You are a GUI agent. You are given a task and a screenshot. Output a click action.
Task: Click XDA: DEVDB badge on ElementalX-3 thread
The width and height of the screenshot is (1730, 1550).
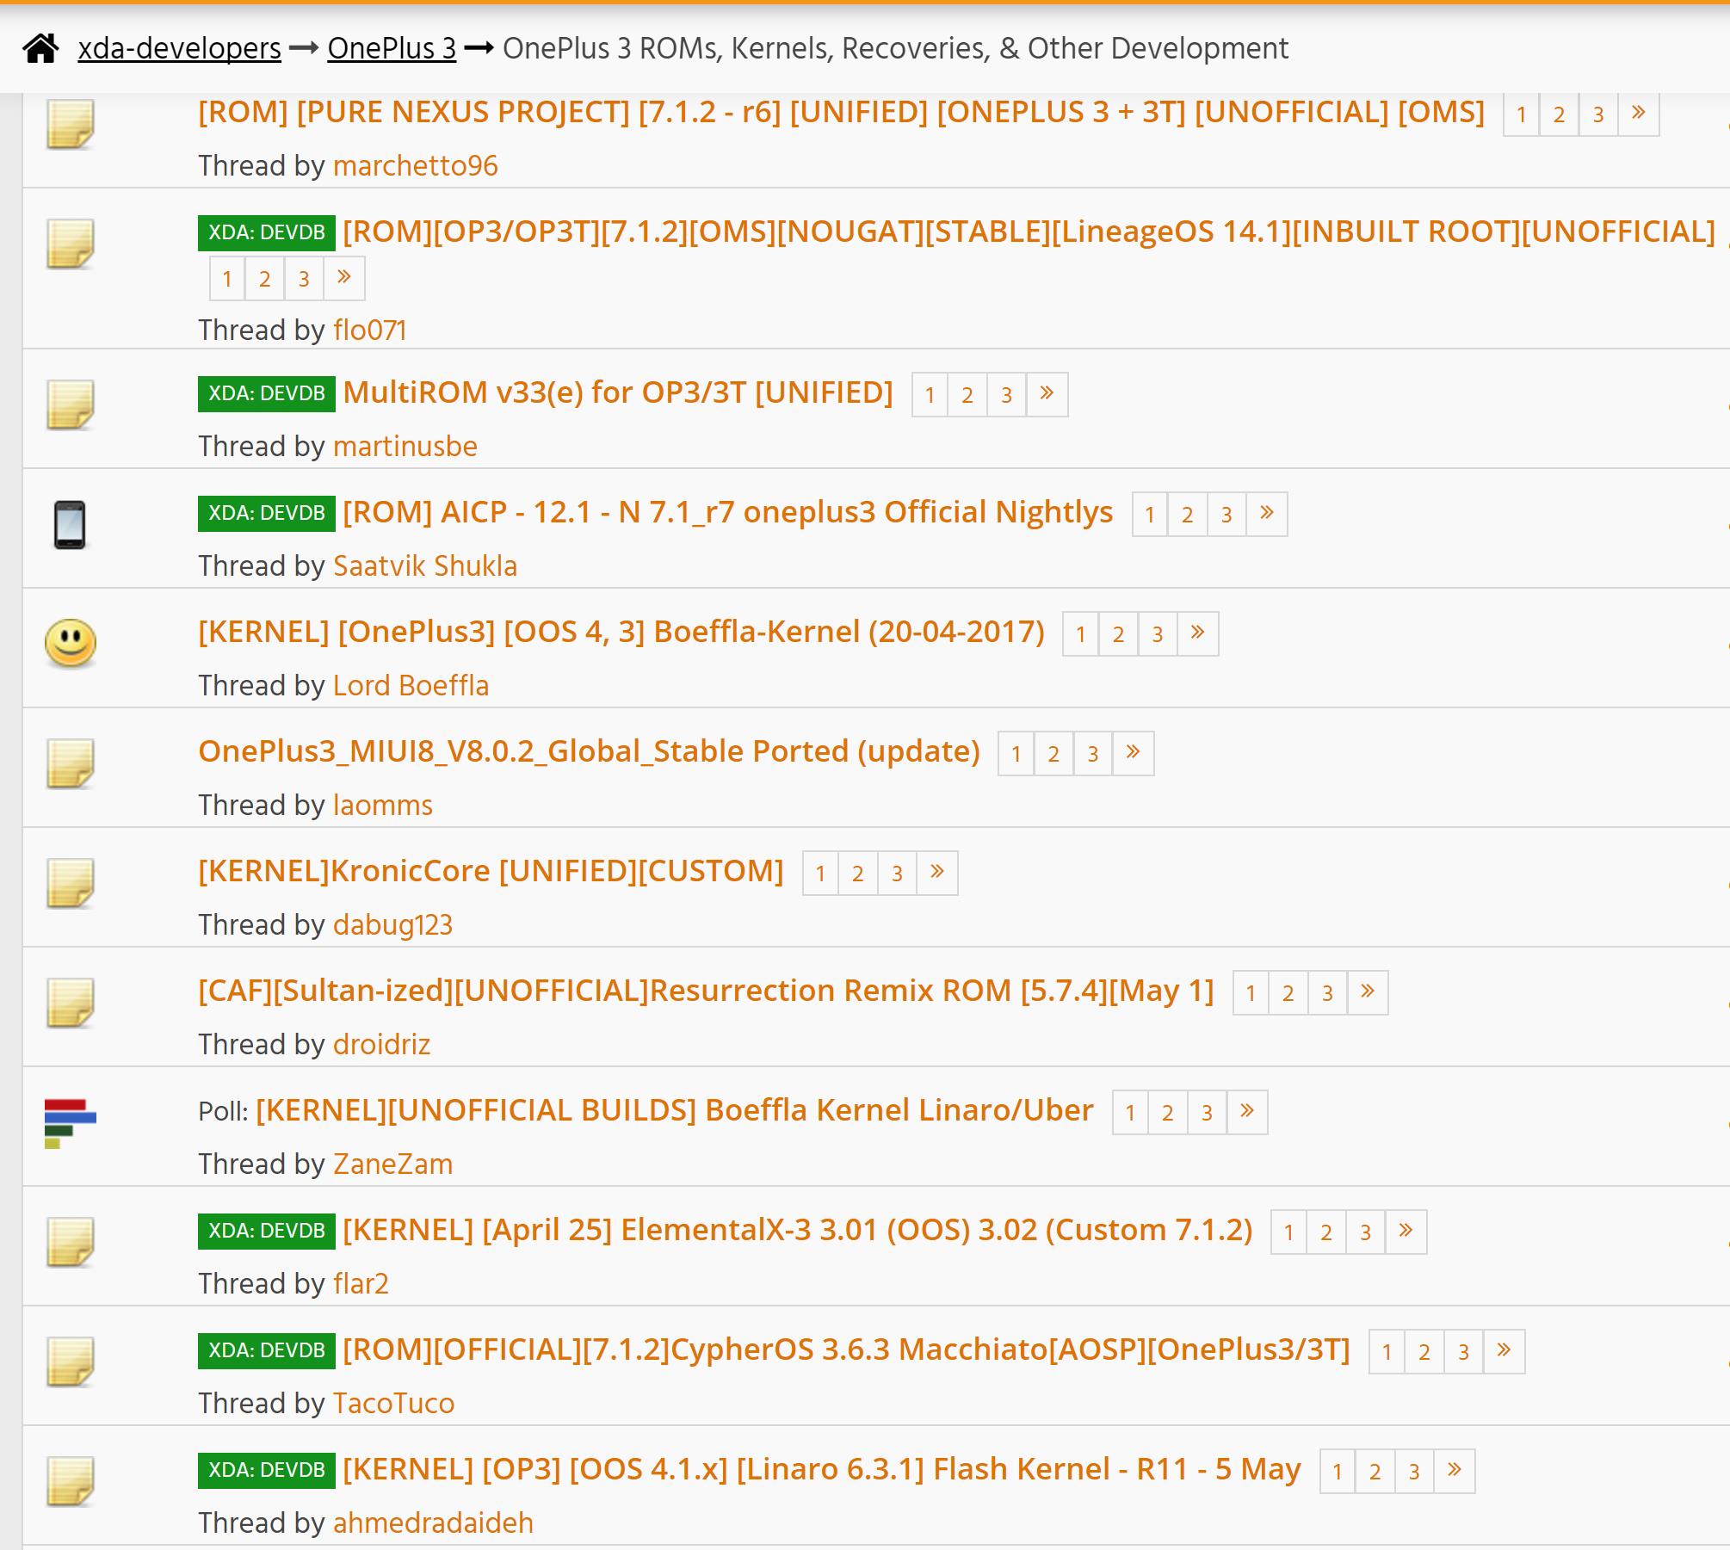click(x=266, y=1231)
